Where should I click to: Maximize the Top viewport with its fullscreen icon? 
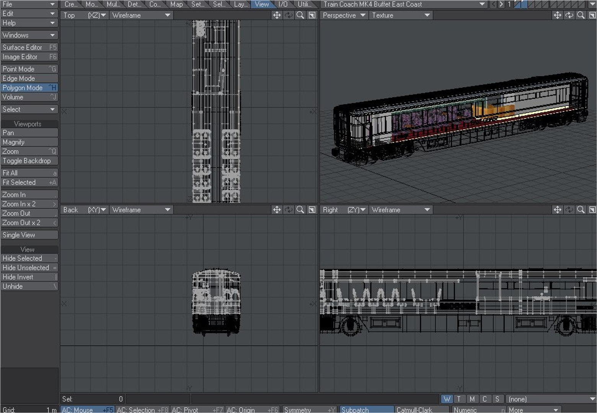pyautogui.click(x=312, y=15)
